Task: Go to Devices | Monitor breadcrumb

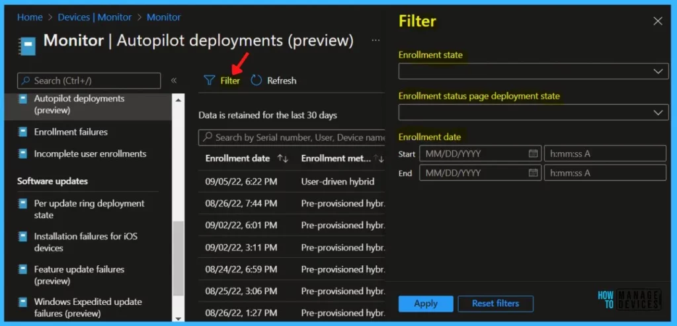Action: point(95,17)
